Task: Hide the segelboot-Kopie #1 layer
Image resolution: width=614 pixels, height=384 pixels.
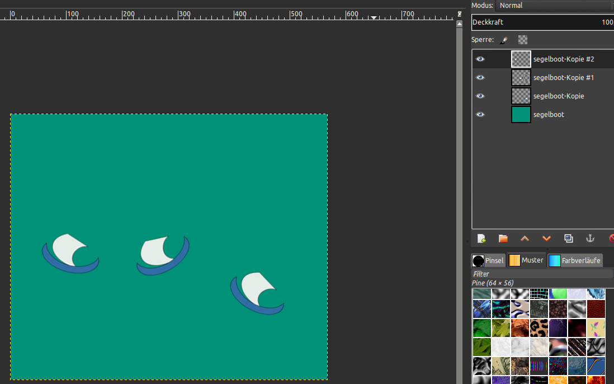Action: click(480, 78)
